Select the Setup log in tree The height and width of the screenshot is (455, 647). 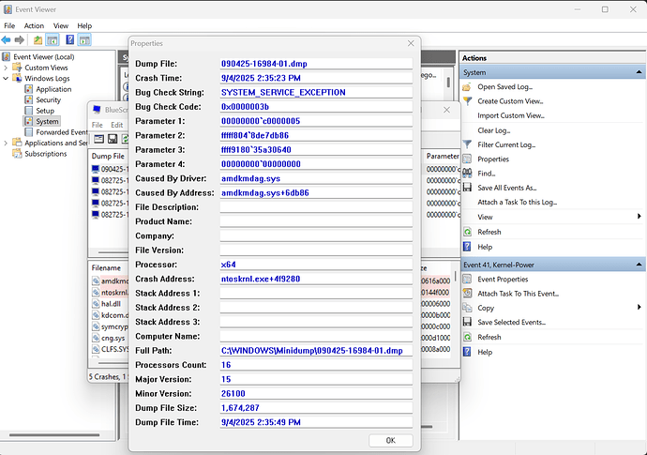(x=45, y=111)
